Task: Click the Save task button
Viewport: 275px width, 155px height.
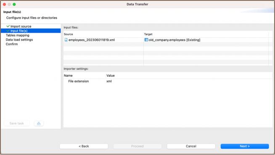Action: click(17, 123)
